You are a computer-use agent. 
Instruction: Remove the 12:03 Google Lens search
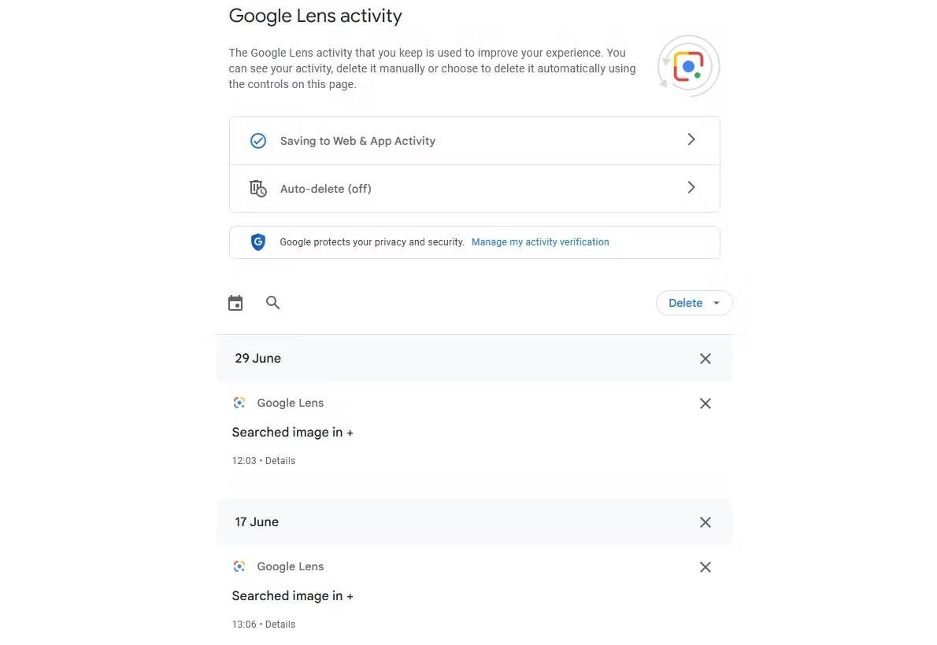705,403
